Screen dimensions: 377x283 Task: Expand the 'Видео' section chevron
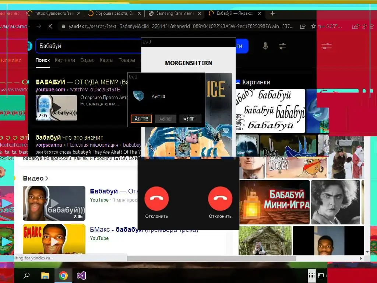(47, 178)
